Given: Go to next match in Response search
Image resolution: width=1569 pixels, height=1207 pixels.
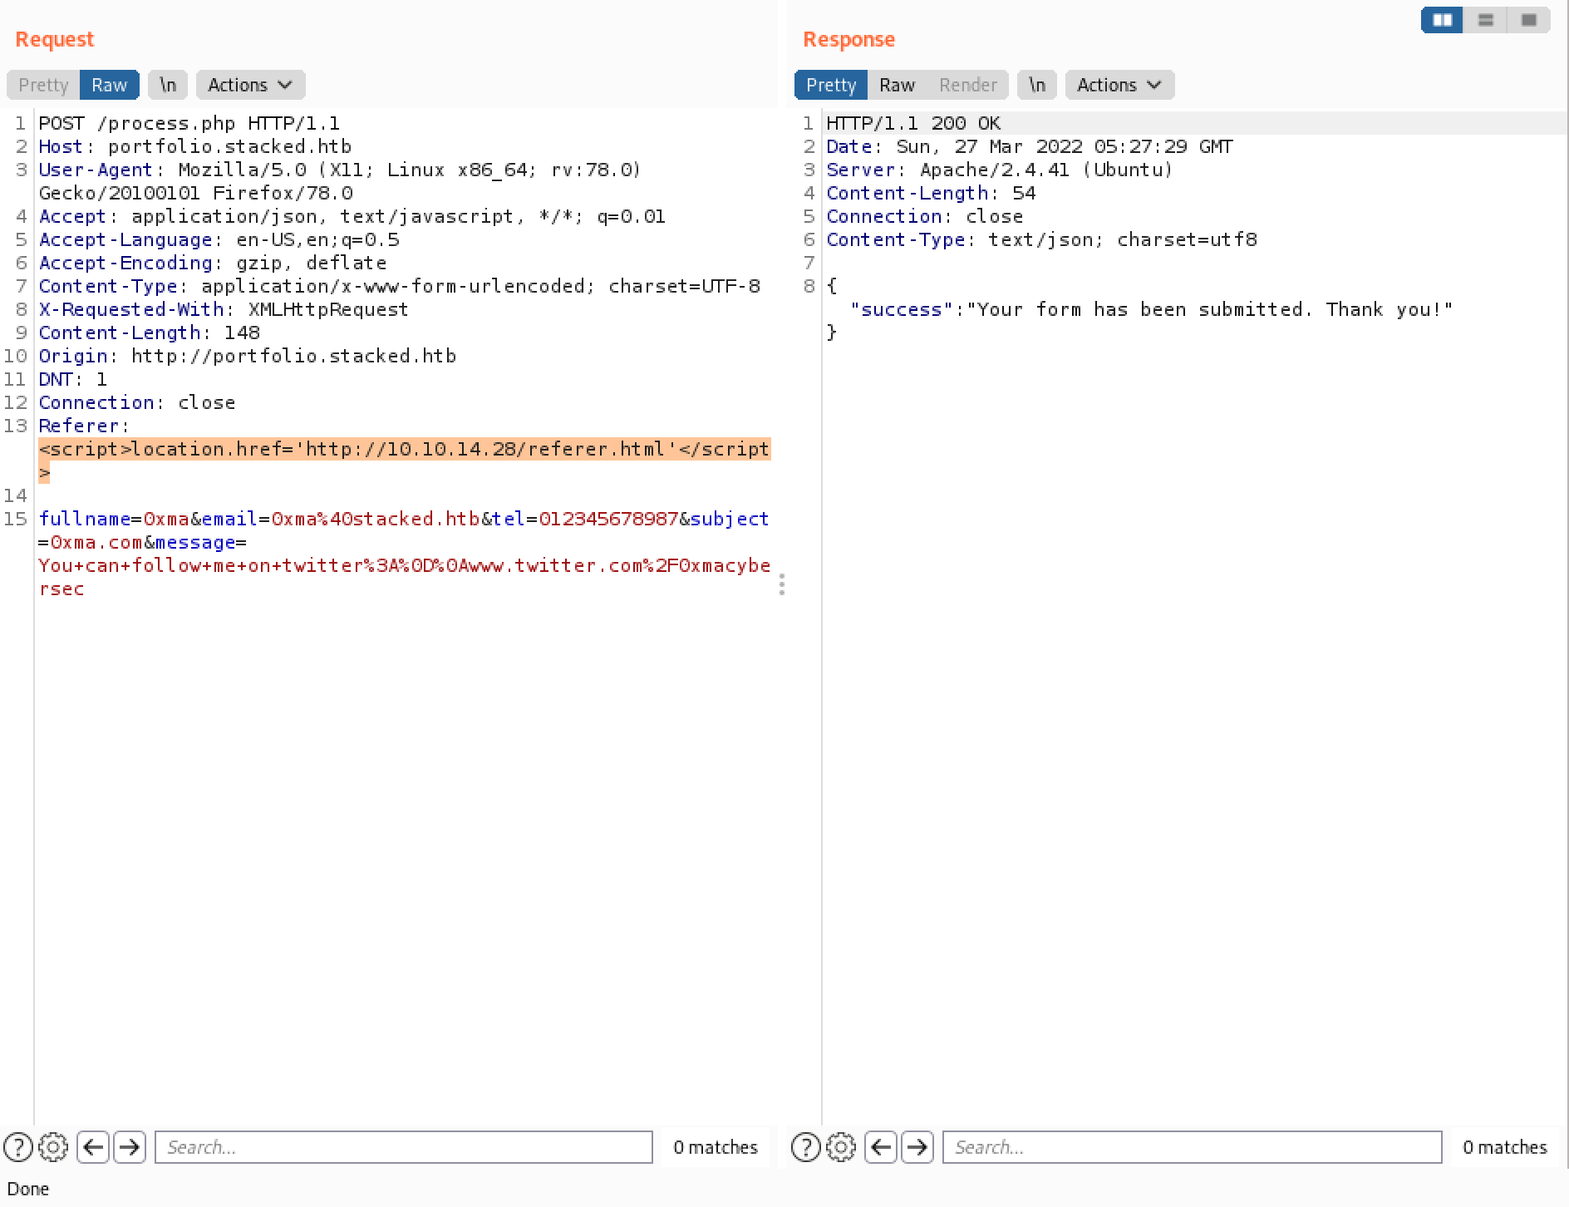Looking at the screenshot, I should pos(917,1147).
